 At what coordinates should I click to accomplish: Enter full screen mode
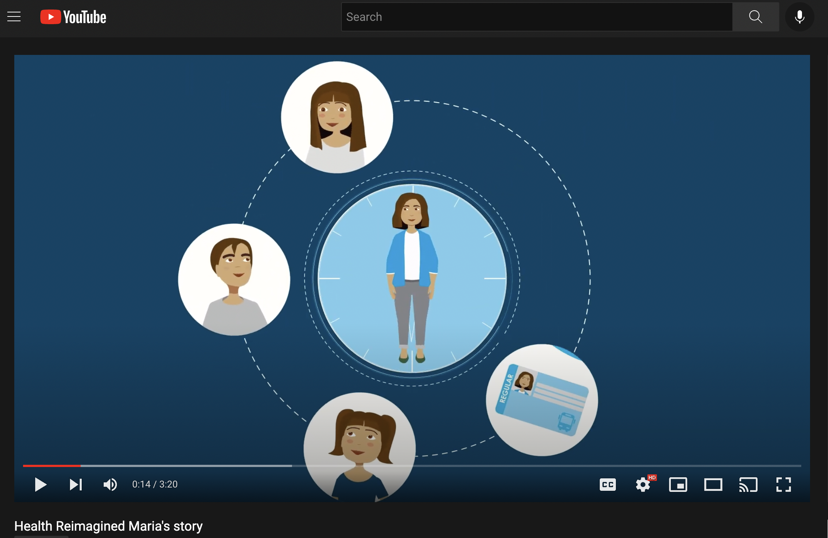tap(783, 485)
